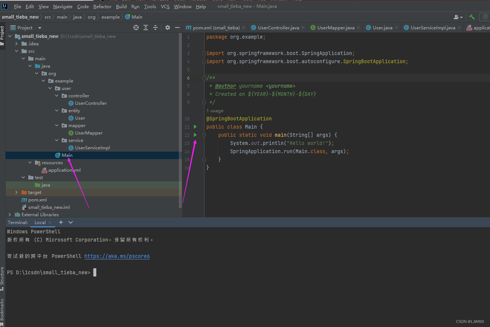Fold the import block at line 3
This screenshot has height=327, width=490.
pyautogui.click(x=204, y=53)
